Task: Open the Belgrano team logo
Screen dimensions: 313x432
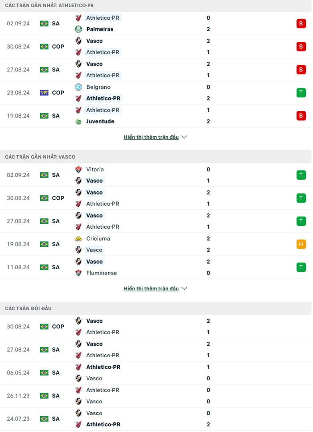Action: point(79,87)
